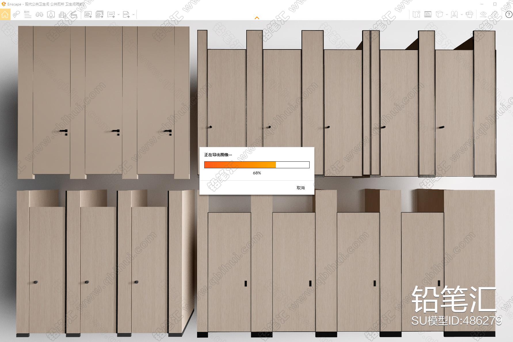This screenshot has width=513, height=342.
Task: Expand the EXE export dropdown arrow
Action: pyautogui.click(x=134, y=14)
